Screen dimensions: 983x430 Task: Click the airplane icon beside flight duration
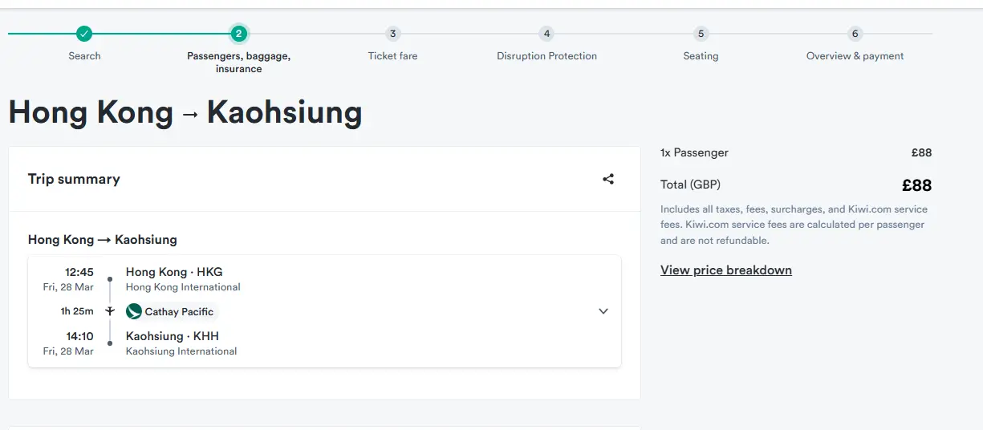pos(110,311)
